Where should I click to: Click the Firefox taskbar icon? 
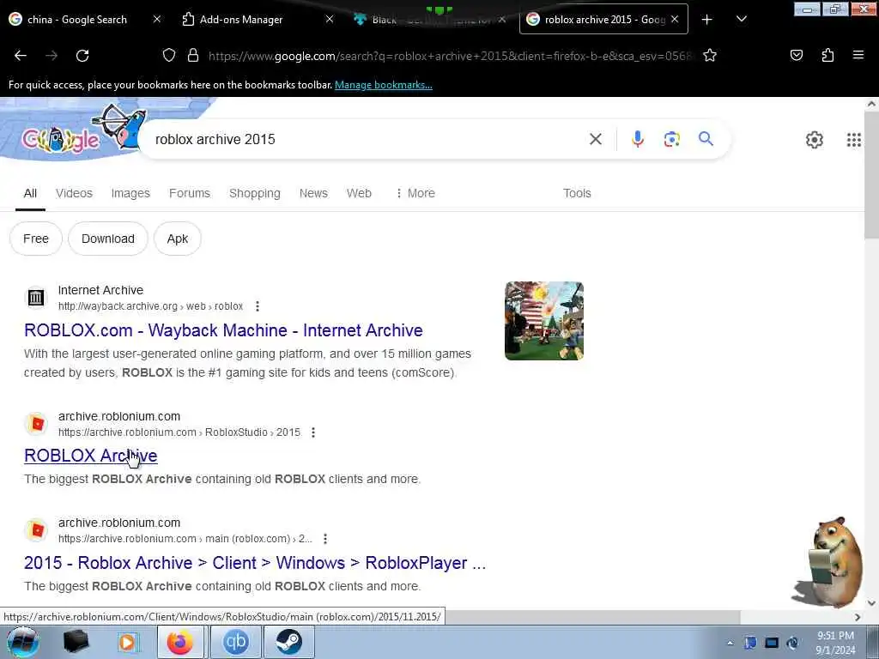pos(180,642)
